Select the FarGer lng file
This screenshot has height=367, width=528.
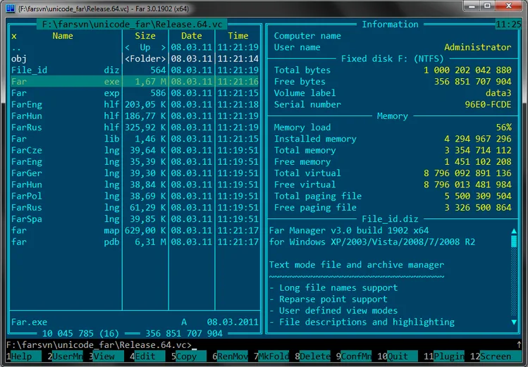point(135,173)
